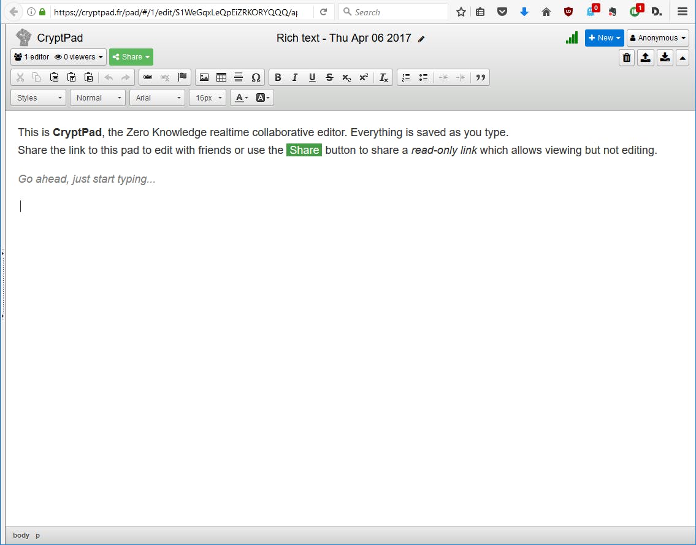This screenshot has width=696, height=545.
Task: Open the Normal paragraph format dropdown
Action: click(x=98, y=97)
